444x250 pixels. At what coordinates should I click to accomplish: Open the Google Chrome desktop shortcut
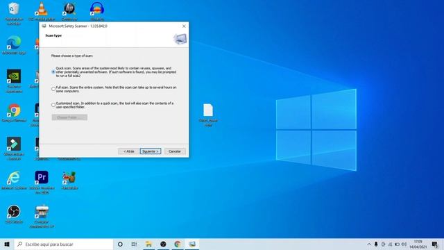pos(14,112)
